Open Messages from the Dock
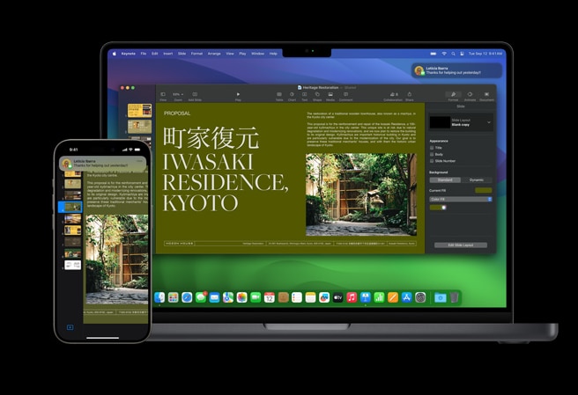 201,297
